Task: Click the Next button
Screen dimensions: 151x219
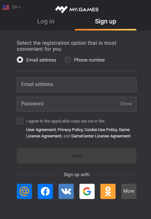Action: click(x=77, y=156)
